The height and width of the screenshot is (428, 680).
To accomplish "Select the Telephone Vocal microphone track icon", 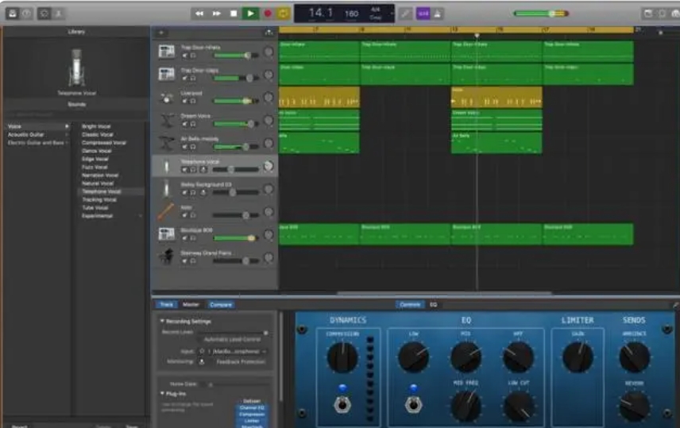I will [x=167, y=166].
